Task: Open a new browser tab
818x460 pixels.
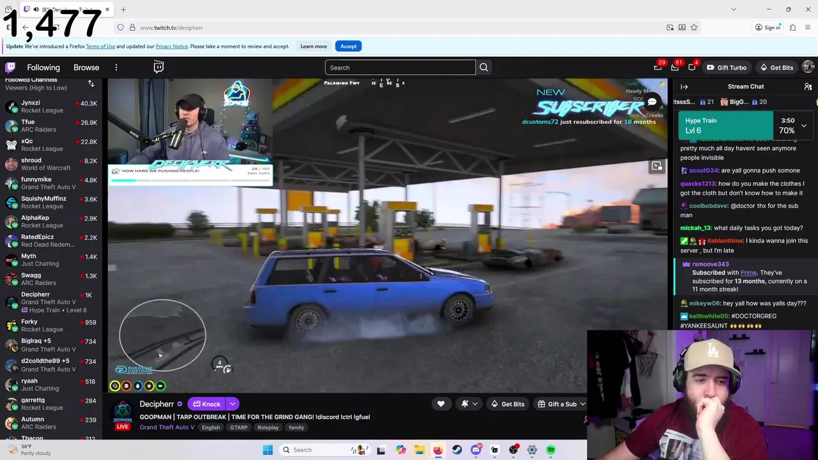Action: [x=123, y=10]
